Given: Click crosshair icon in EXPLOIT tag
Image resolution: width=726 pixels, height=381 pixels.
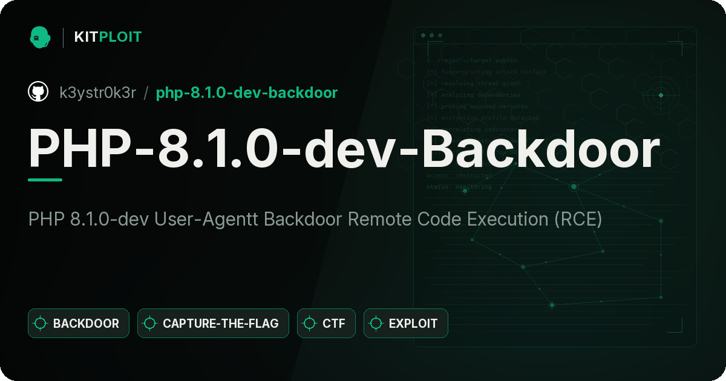Looking at the screenshot, I should pyautogui.click(x=376, y=324).
